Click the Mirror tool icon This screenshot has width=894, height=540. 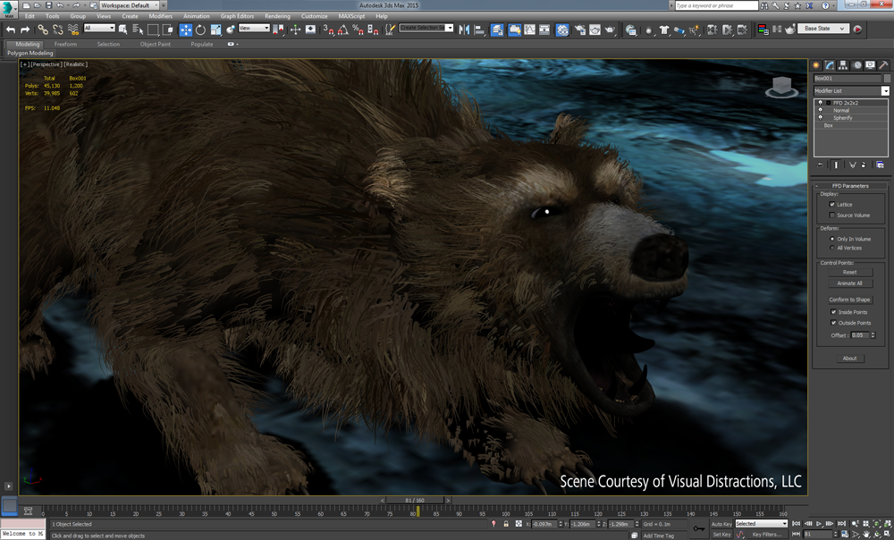click(x=464, y=30)
